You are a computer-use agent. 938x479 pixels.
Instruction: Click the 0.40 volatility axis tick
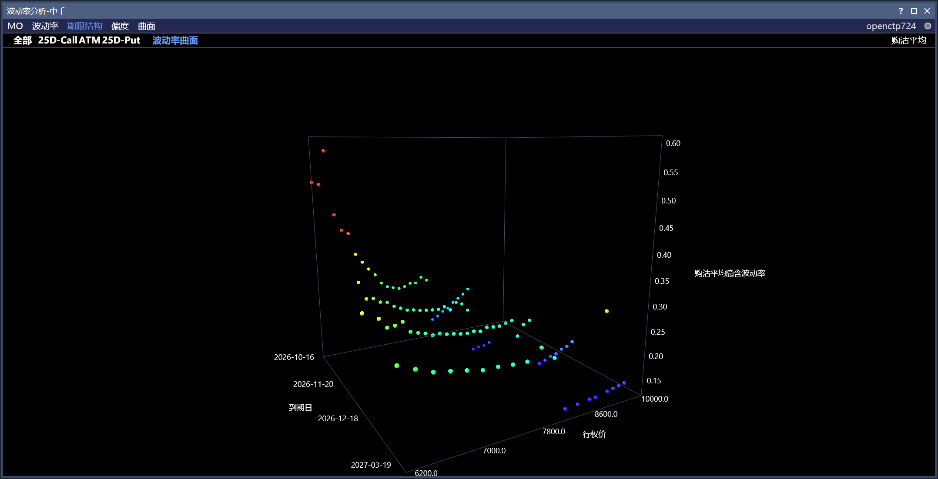(664, 255)
